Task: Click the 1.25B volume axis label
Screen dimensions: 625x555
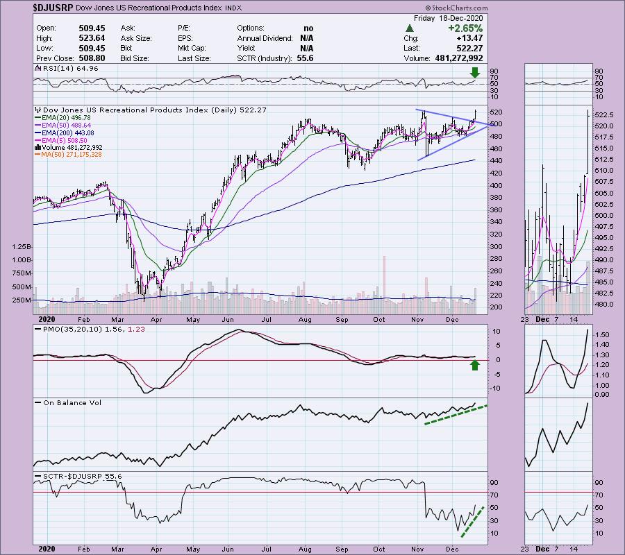Action: coord(22,247)
